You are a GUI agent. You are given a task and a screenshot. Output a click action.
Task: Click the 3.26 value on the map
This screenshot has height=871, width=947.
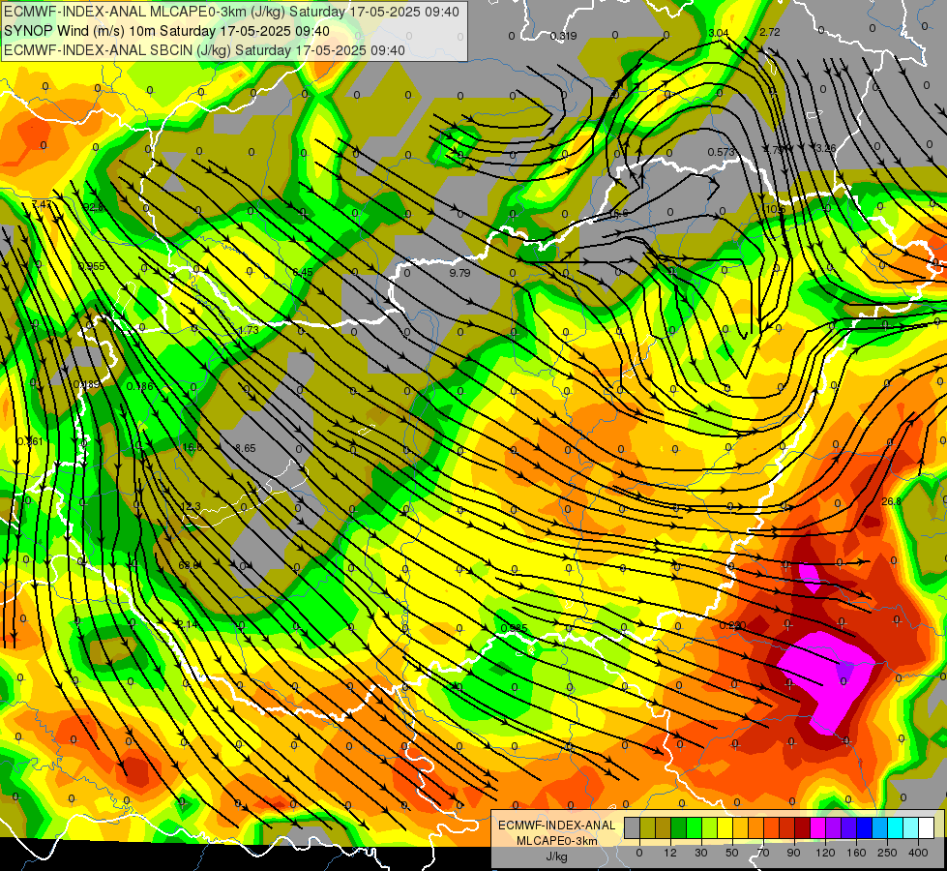tap(826, 148)
